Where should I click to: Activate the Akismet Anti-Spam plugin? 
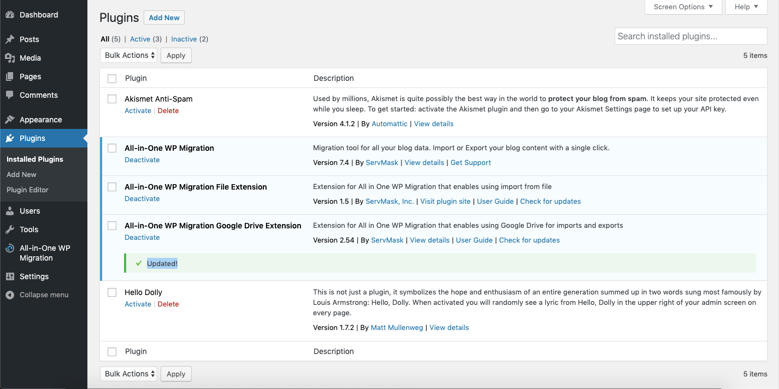pyautogui.click(x=138, y=111)
